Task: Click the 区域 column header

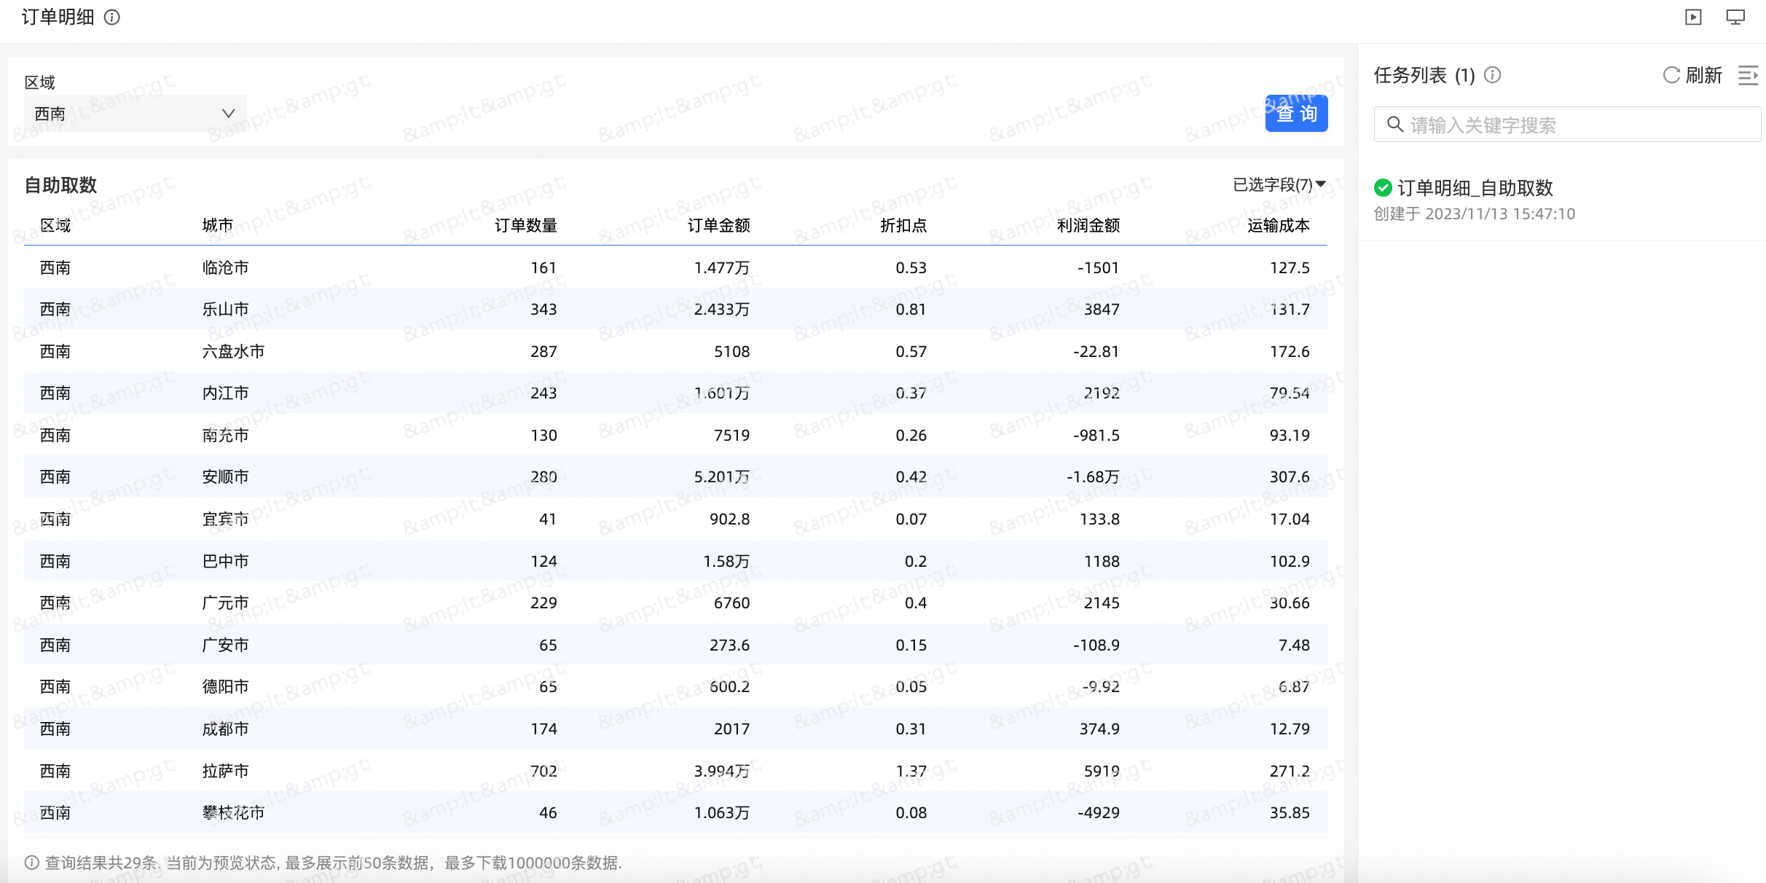Action: pyautogui.click(x=55, y=225)
